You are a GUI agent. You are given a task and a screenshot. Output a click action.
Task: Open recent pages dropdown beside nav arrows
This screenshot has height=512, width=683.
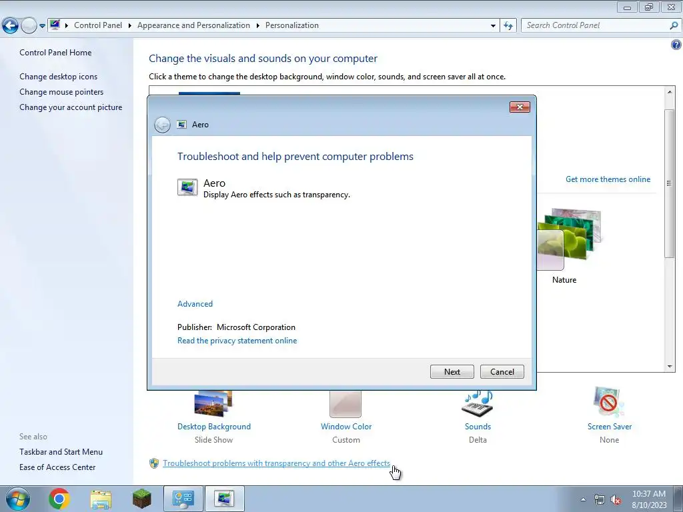(x=42, y=26)
